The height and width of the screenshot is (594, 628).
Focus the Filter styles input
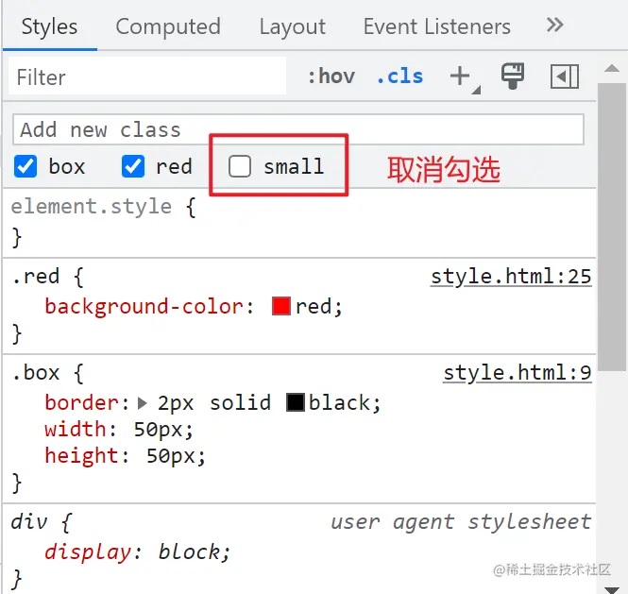tap(147, 76)
